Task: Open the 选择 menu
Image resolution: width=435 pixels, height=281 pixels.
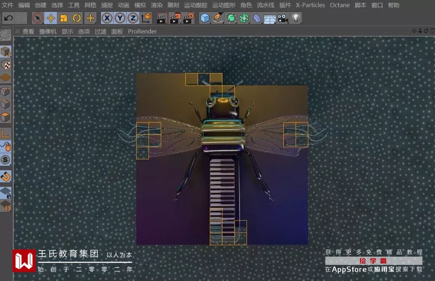Action: [57, 5]
